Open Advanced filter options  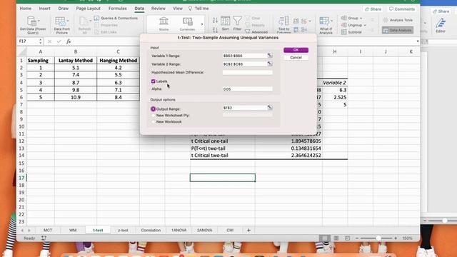(x=256, y=31)
